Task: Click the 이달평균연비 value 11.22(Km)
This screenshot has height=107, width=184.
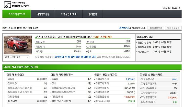Action: coord(130,97)
